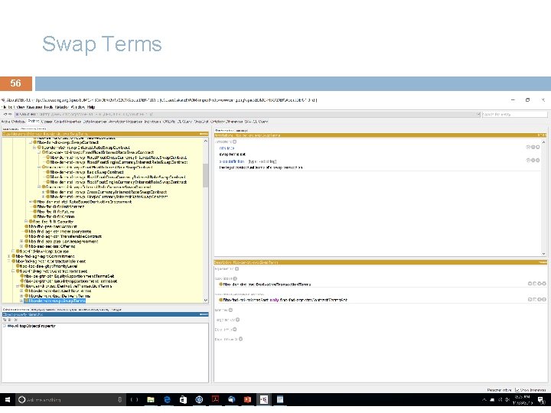The image size is (551, 413).
Task: Toggle the Show Inferences checkbox
Action: coord(517,390)
